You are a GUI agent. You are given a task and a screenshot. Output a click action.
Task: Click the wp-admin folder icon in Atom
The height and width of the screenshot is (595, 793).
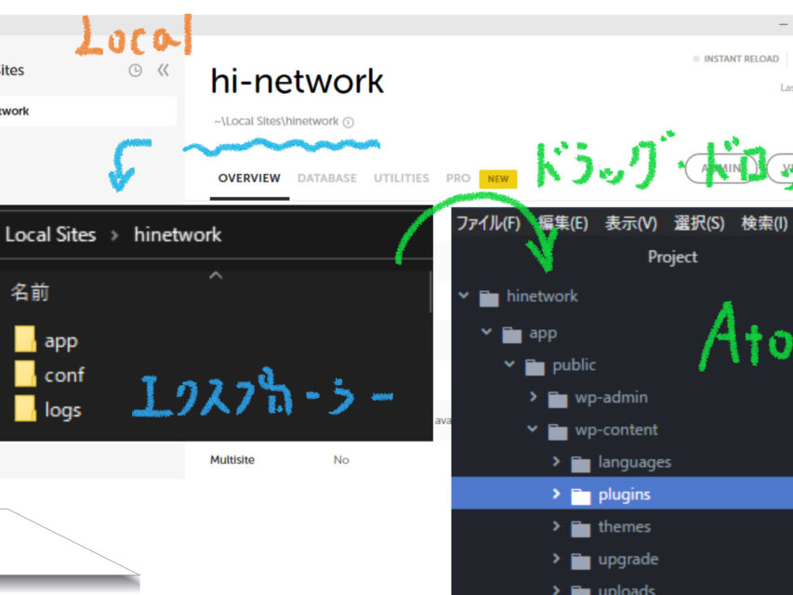[x=557, y=399]
